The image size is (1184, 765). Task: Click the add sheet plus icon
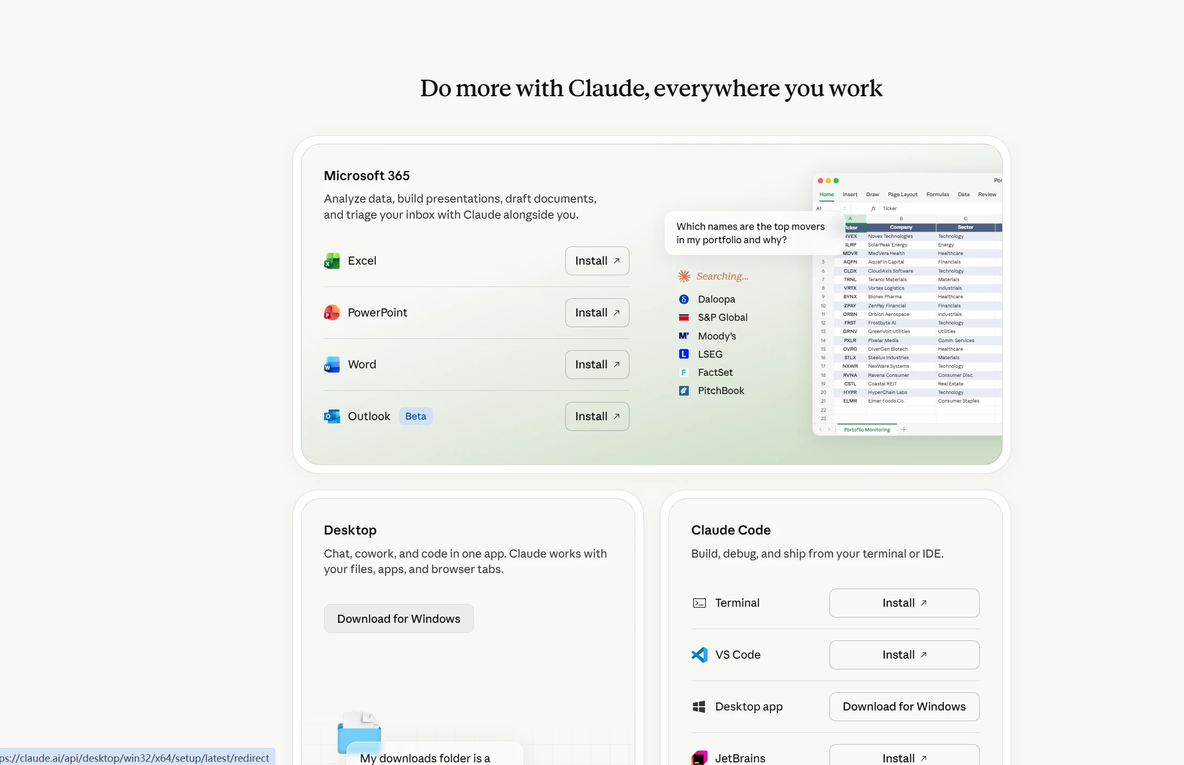[904, 430]
